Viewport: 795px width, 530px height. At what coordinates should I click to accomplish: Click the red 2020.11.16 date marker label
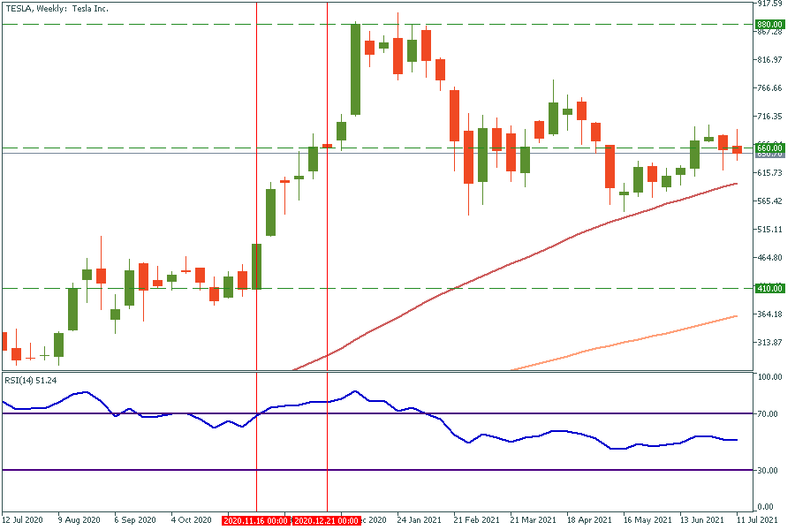pyautogui.click(x=256, y=521)
